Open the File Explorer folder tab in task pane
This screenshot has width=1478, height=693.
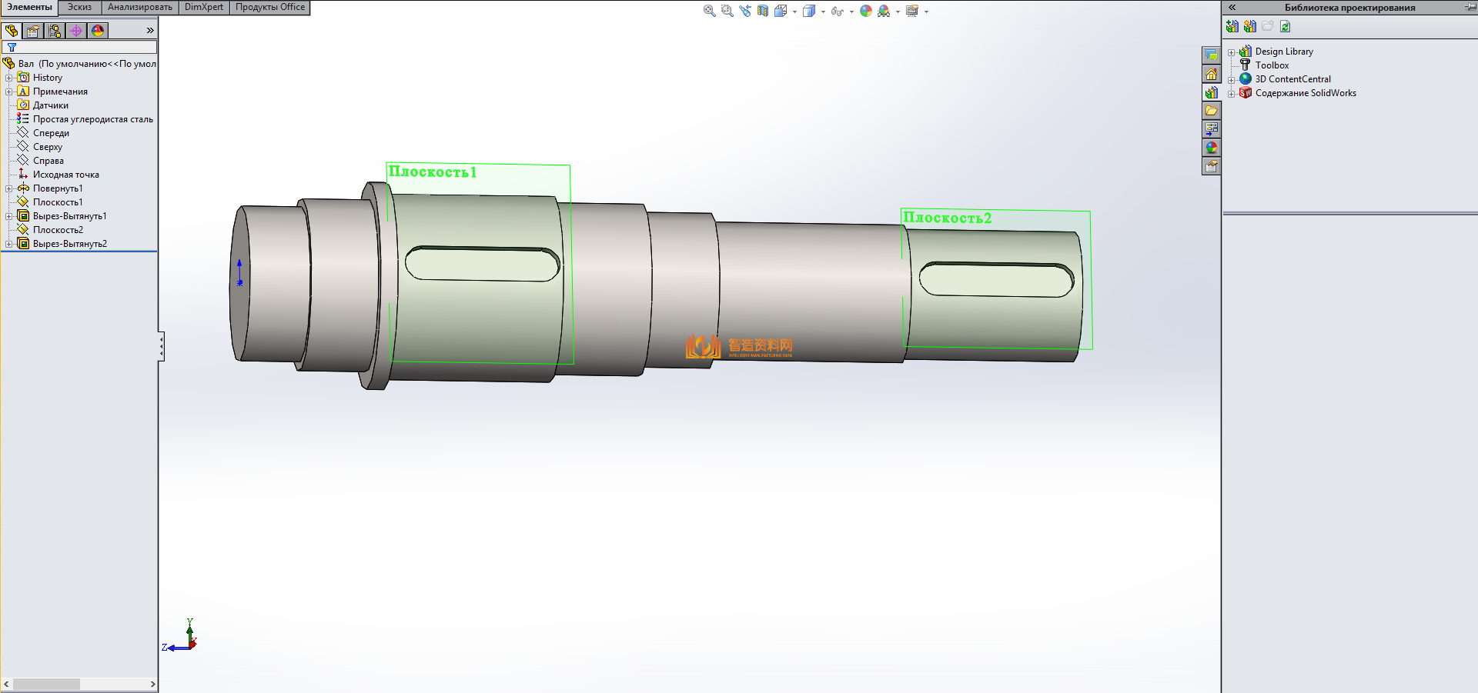point(1211,111)
